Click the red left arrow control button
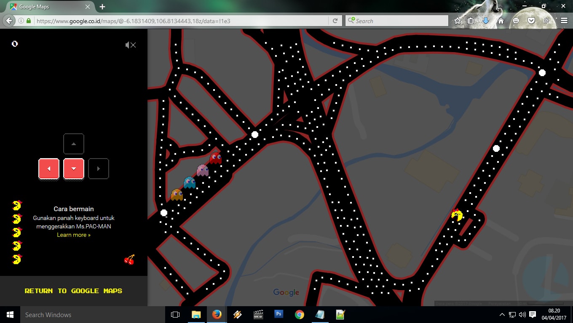 (x=49, y=169)
